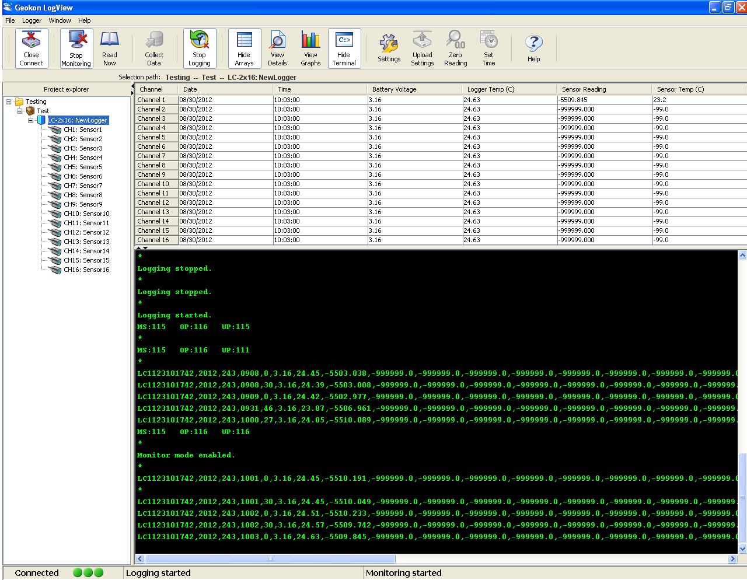Click the terminal horizontal scrollbar thumb
The image size is (747, 580).
(x=270, y=559)
